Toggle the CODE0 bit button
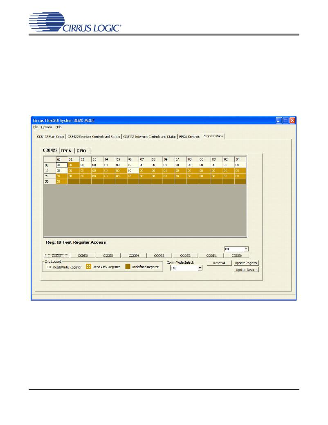This screenshot has height=425, width=328. [x=236, y=255]
